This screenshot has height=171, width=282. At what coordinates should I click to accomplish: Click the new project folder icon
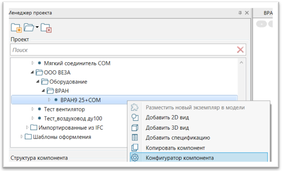click(16, 28)
